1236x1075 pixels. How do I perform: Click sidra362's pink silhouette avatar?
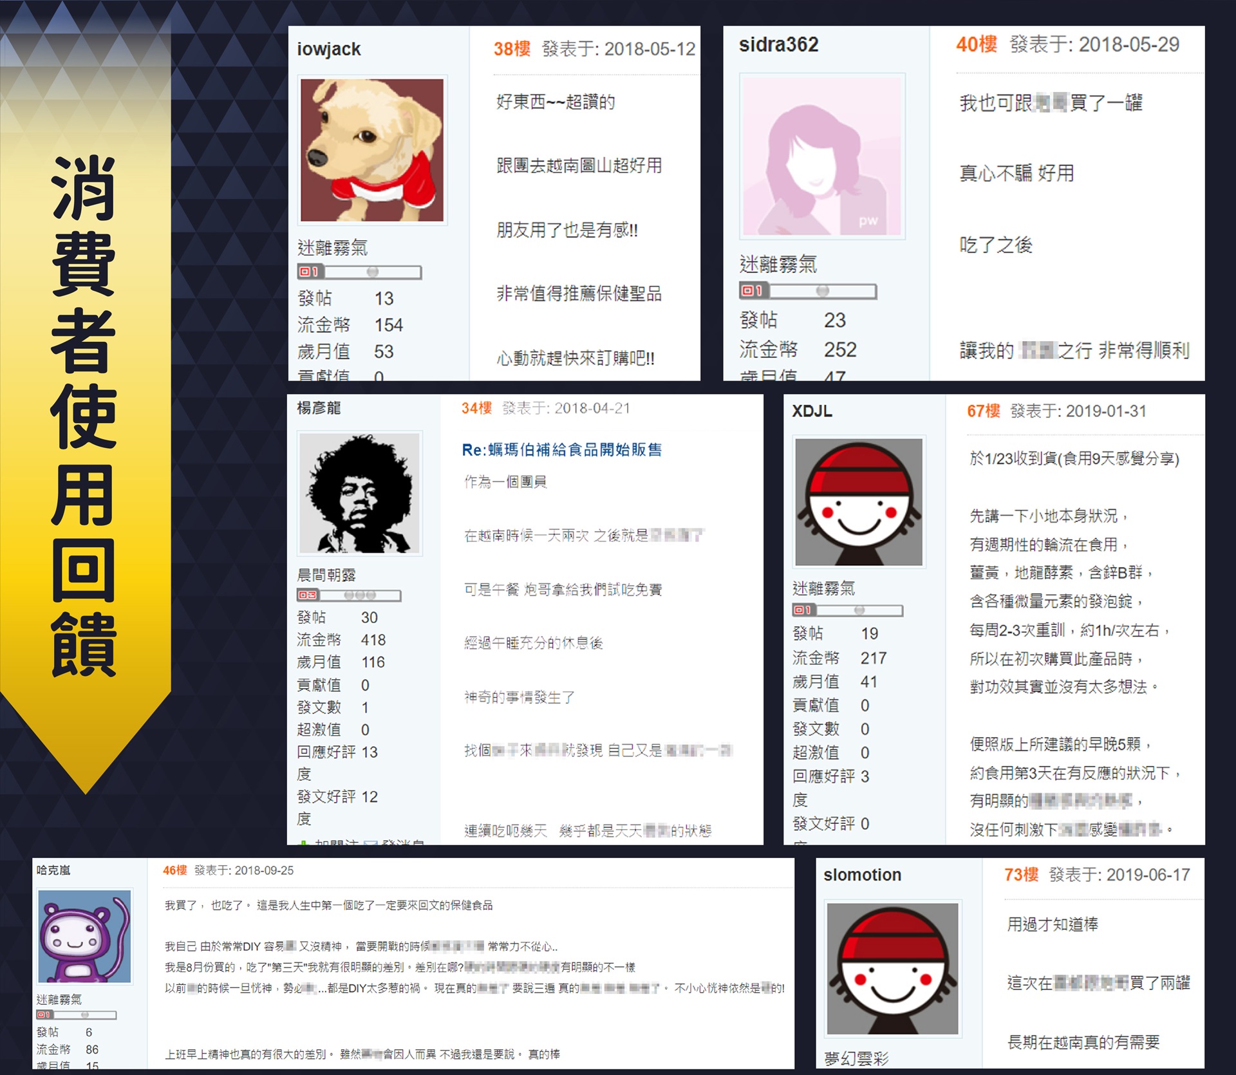(822, 156)
